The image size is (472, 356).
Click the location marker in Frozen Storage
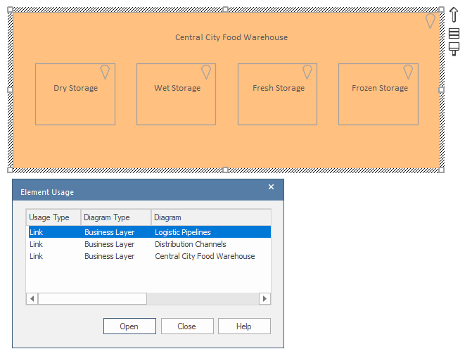coord(408,72)
